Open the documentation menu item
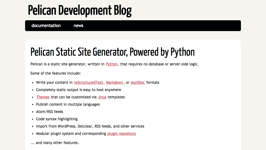The width and height of the screenshot is (266, 150). [46, 26]
